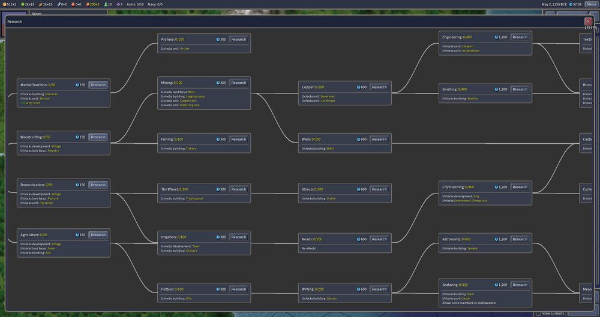This screenshot has height=317, width=600.
Task: Click Research on the Engineering card
Action: pos(520,37)
